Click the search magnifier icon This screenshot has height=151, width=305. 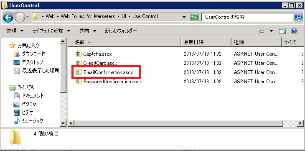(298, 17)
